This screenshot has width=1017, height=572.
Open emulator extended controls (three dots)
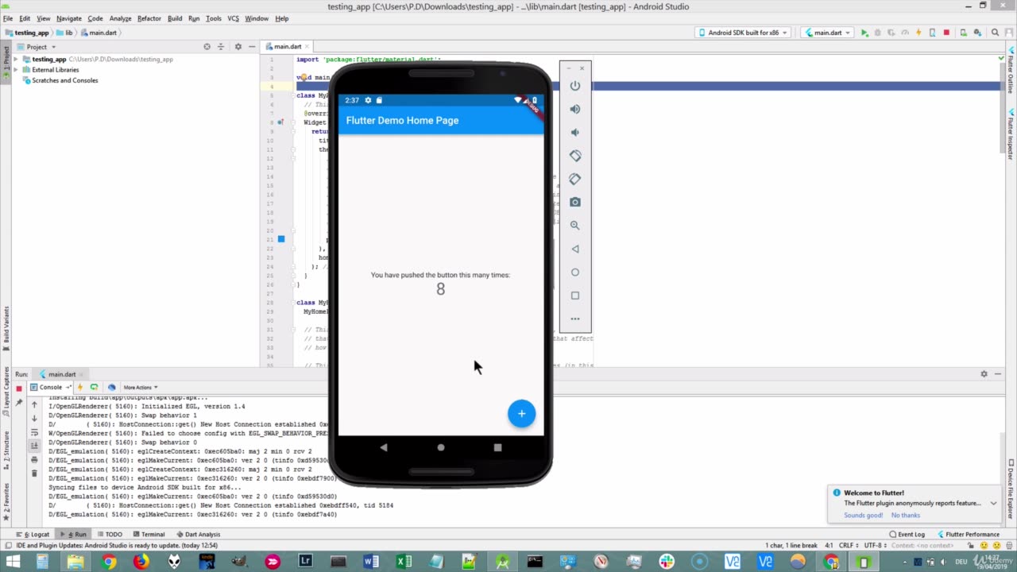click(575, 319)
